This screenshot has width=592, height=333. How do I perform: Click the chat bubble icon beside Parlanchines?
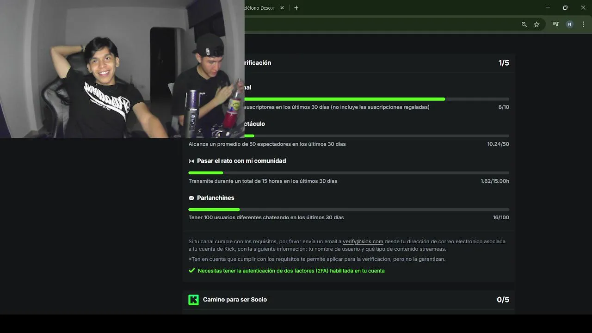[x=191, y=198]
